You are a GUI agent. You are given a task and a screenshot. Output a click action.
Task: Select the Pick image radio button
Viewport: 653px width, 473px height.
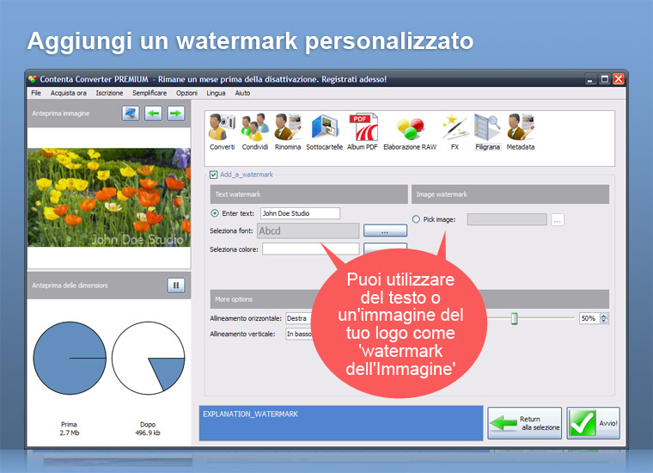tap(416, 219)
